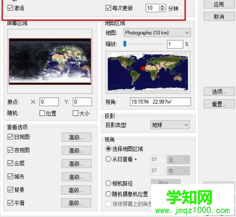
Task: Open 高级... settings for 云层
Action: coord(76,164)
